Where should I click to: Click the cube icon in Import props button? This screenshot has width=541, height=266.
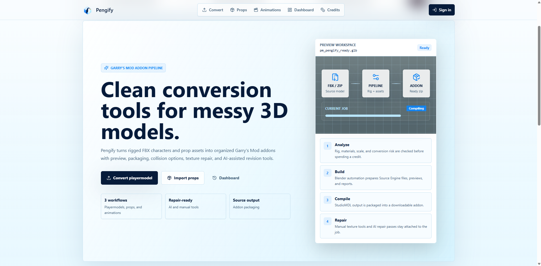point(169,178)
